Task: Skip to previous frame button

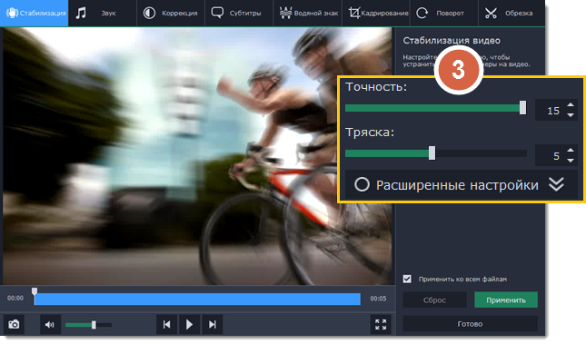Action: 166,325
